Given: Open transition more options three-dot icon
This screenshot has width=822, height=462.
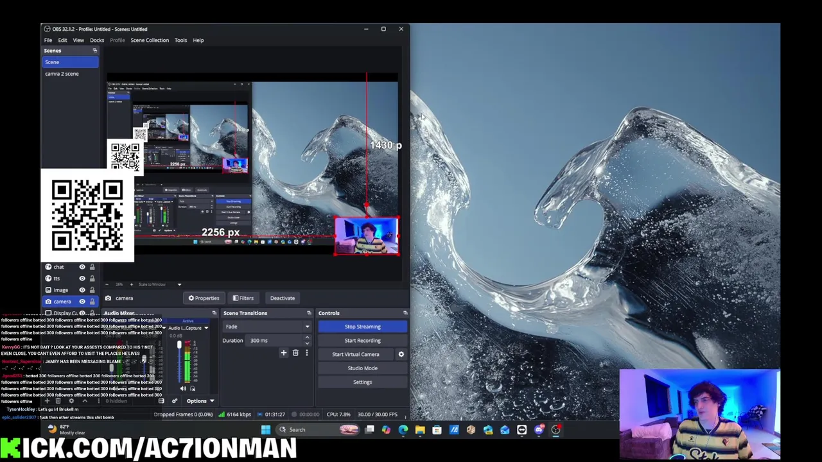Looking at the screenshot, I should 306,353.
